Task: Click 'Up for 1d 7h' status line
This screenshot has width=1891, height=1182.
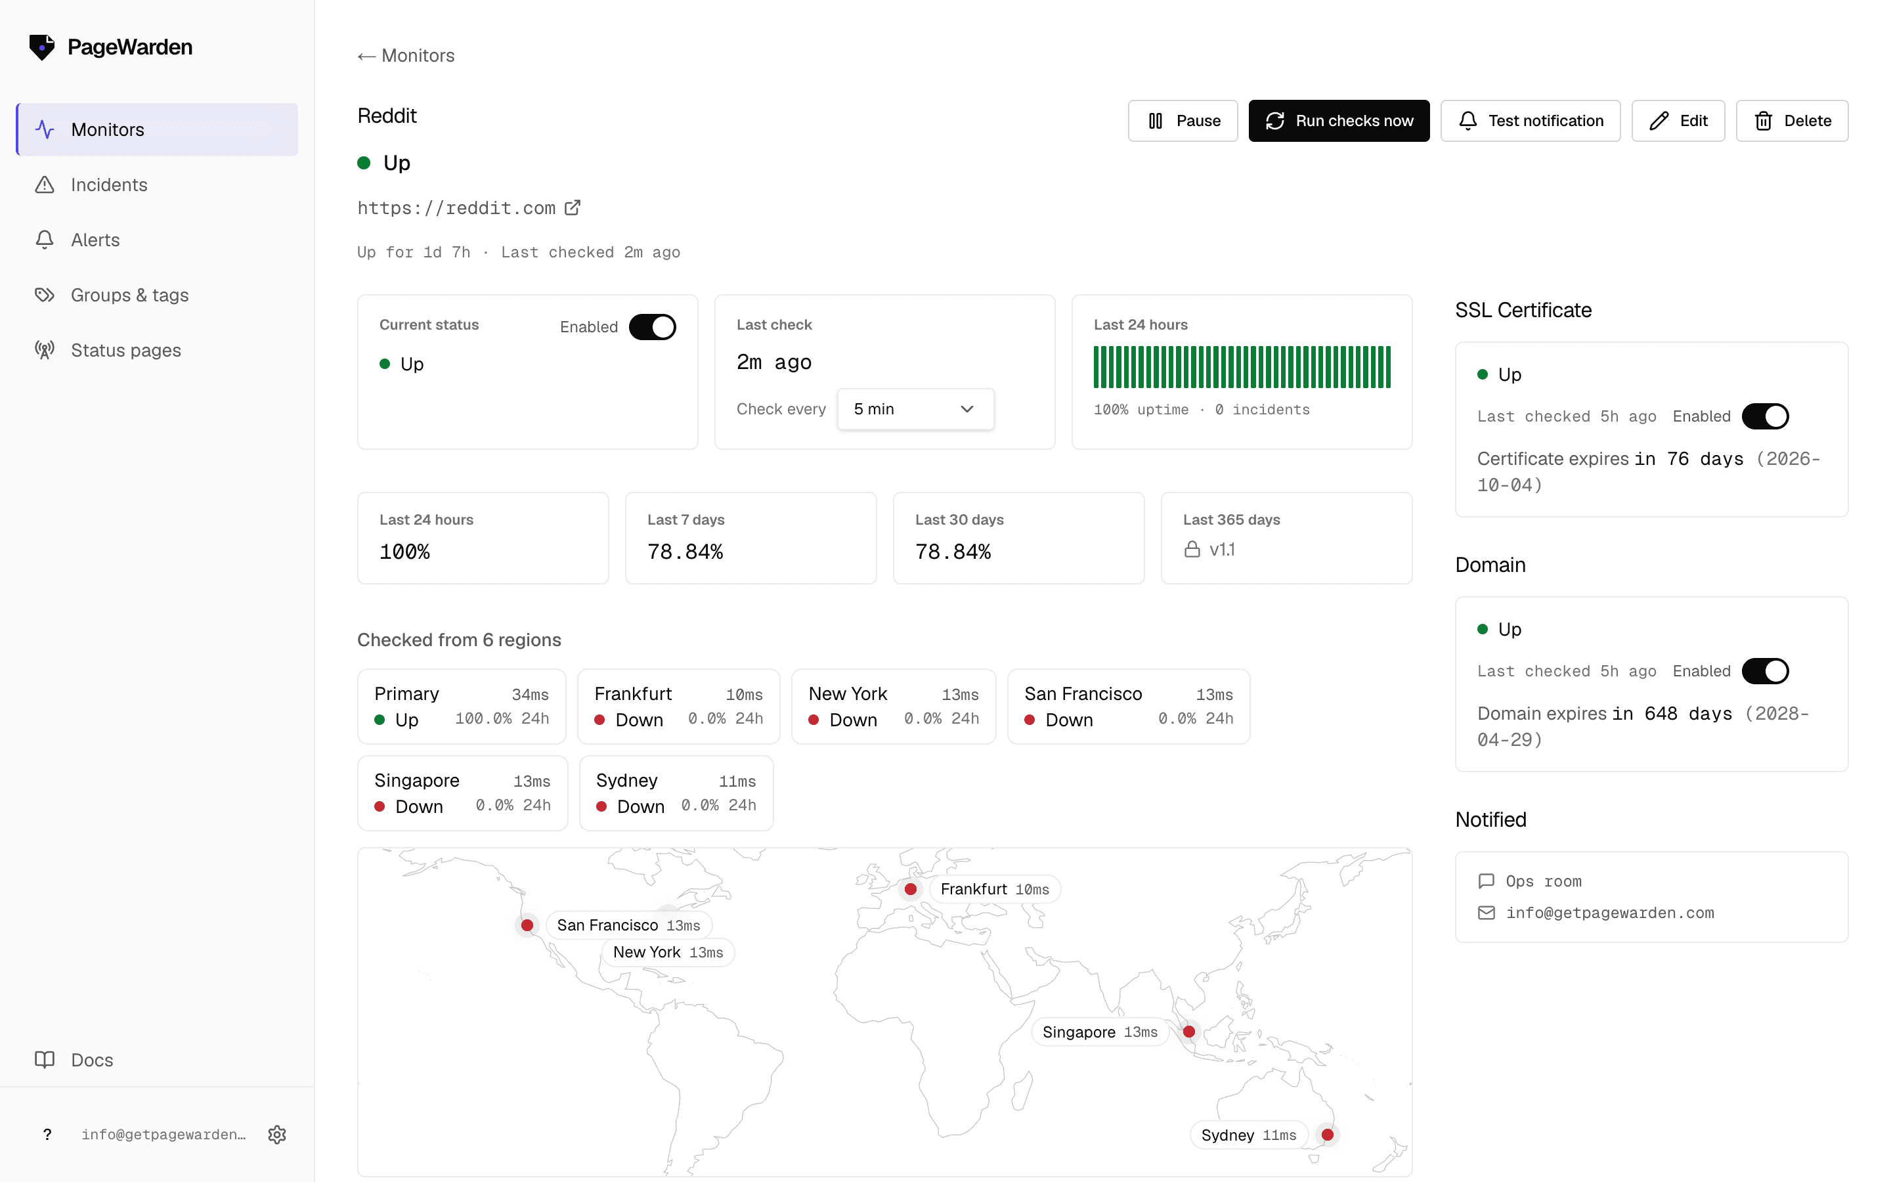Action: pyautogui.click(x=414, y=252)
